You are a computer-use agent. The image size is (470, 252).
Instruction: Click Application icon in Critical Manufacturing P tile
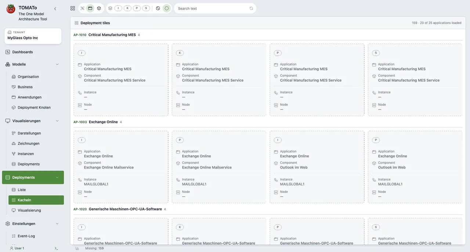276,65
